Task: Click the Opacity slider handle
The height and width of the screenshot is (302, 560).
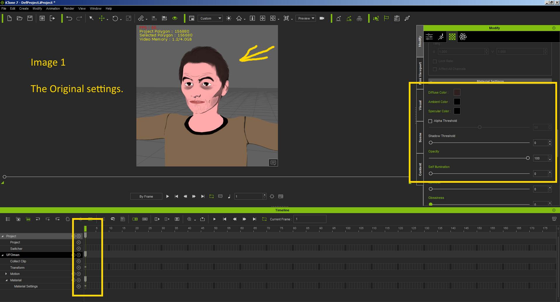Action: point(528,158)
